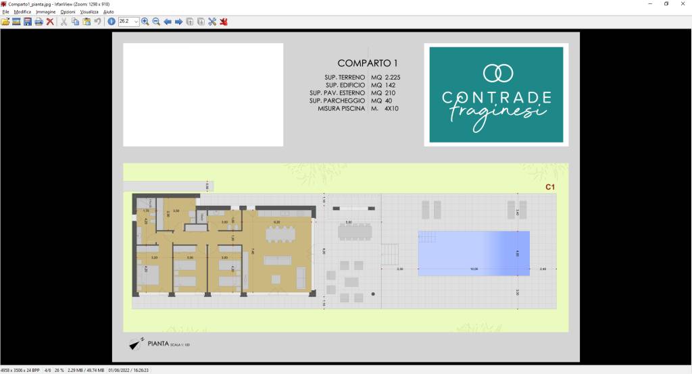Click the PIANTA label below the plan
This screenshot has height=374, width=692.
tap(158, 344)
